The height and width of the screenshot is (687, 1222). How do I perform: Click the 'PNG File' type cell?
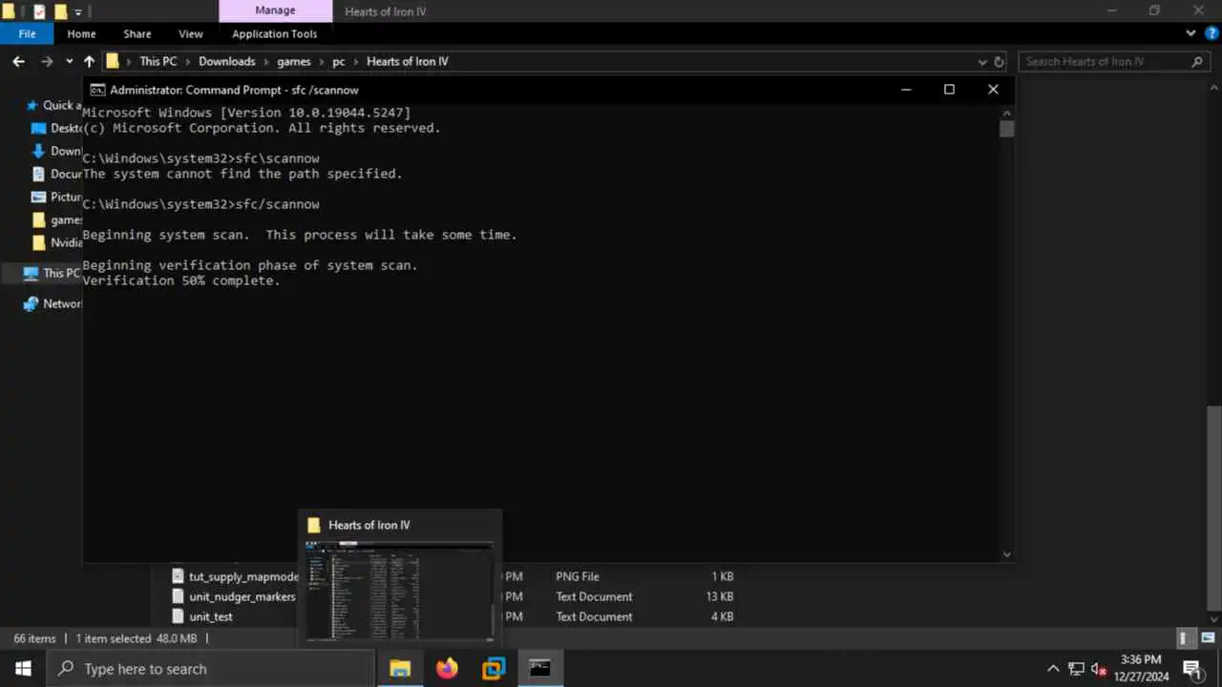point(578,576)
